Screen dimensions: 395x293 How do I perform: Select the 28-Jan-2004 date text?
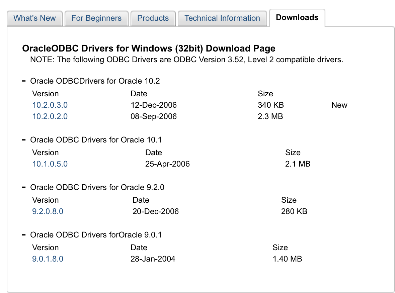pos(153,259)
